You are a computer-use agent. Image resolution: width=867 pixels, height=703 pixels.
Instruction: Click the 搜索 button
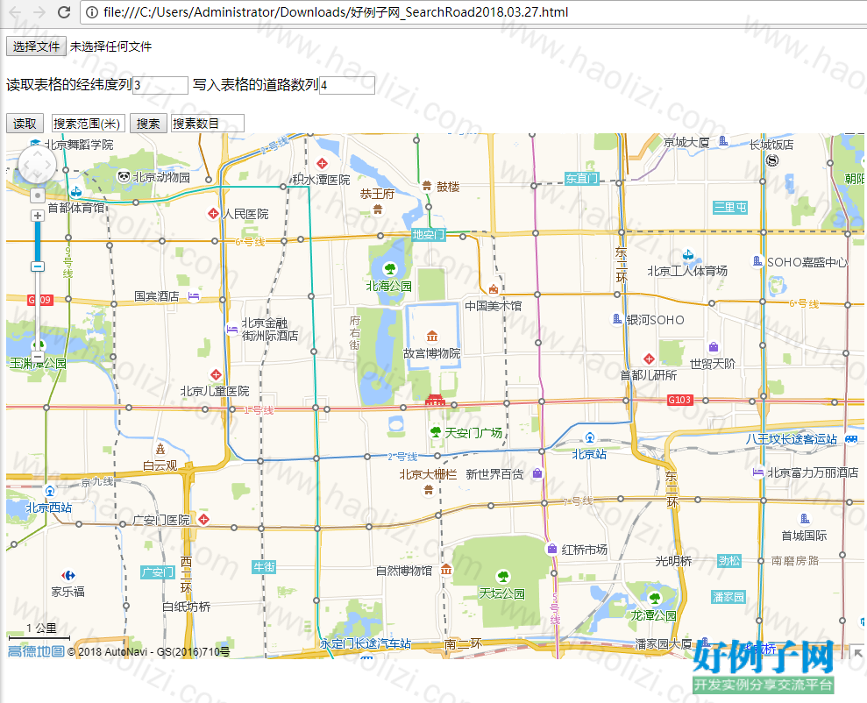pyautogui.click(x=148, y=124)
